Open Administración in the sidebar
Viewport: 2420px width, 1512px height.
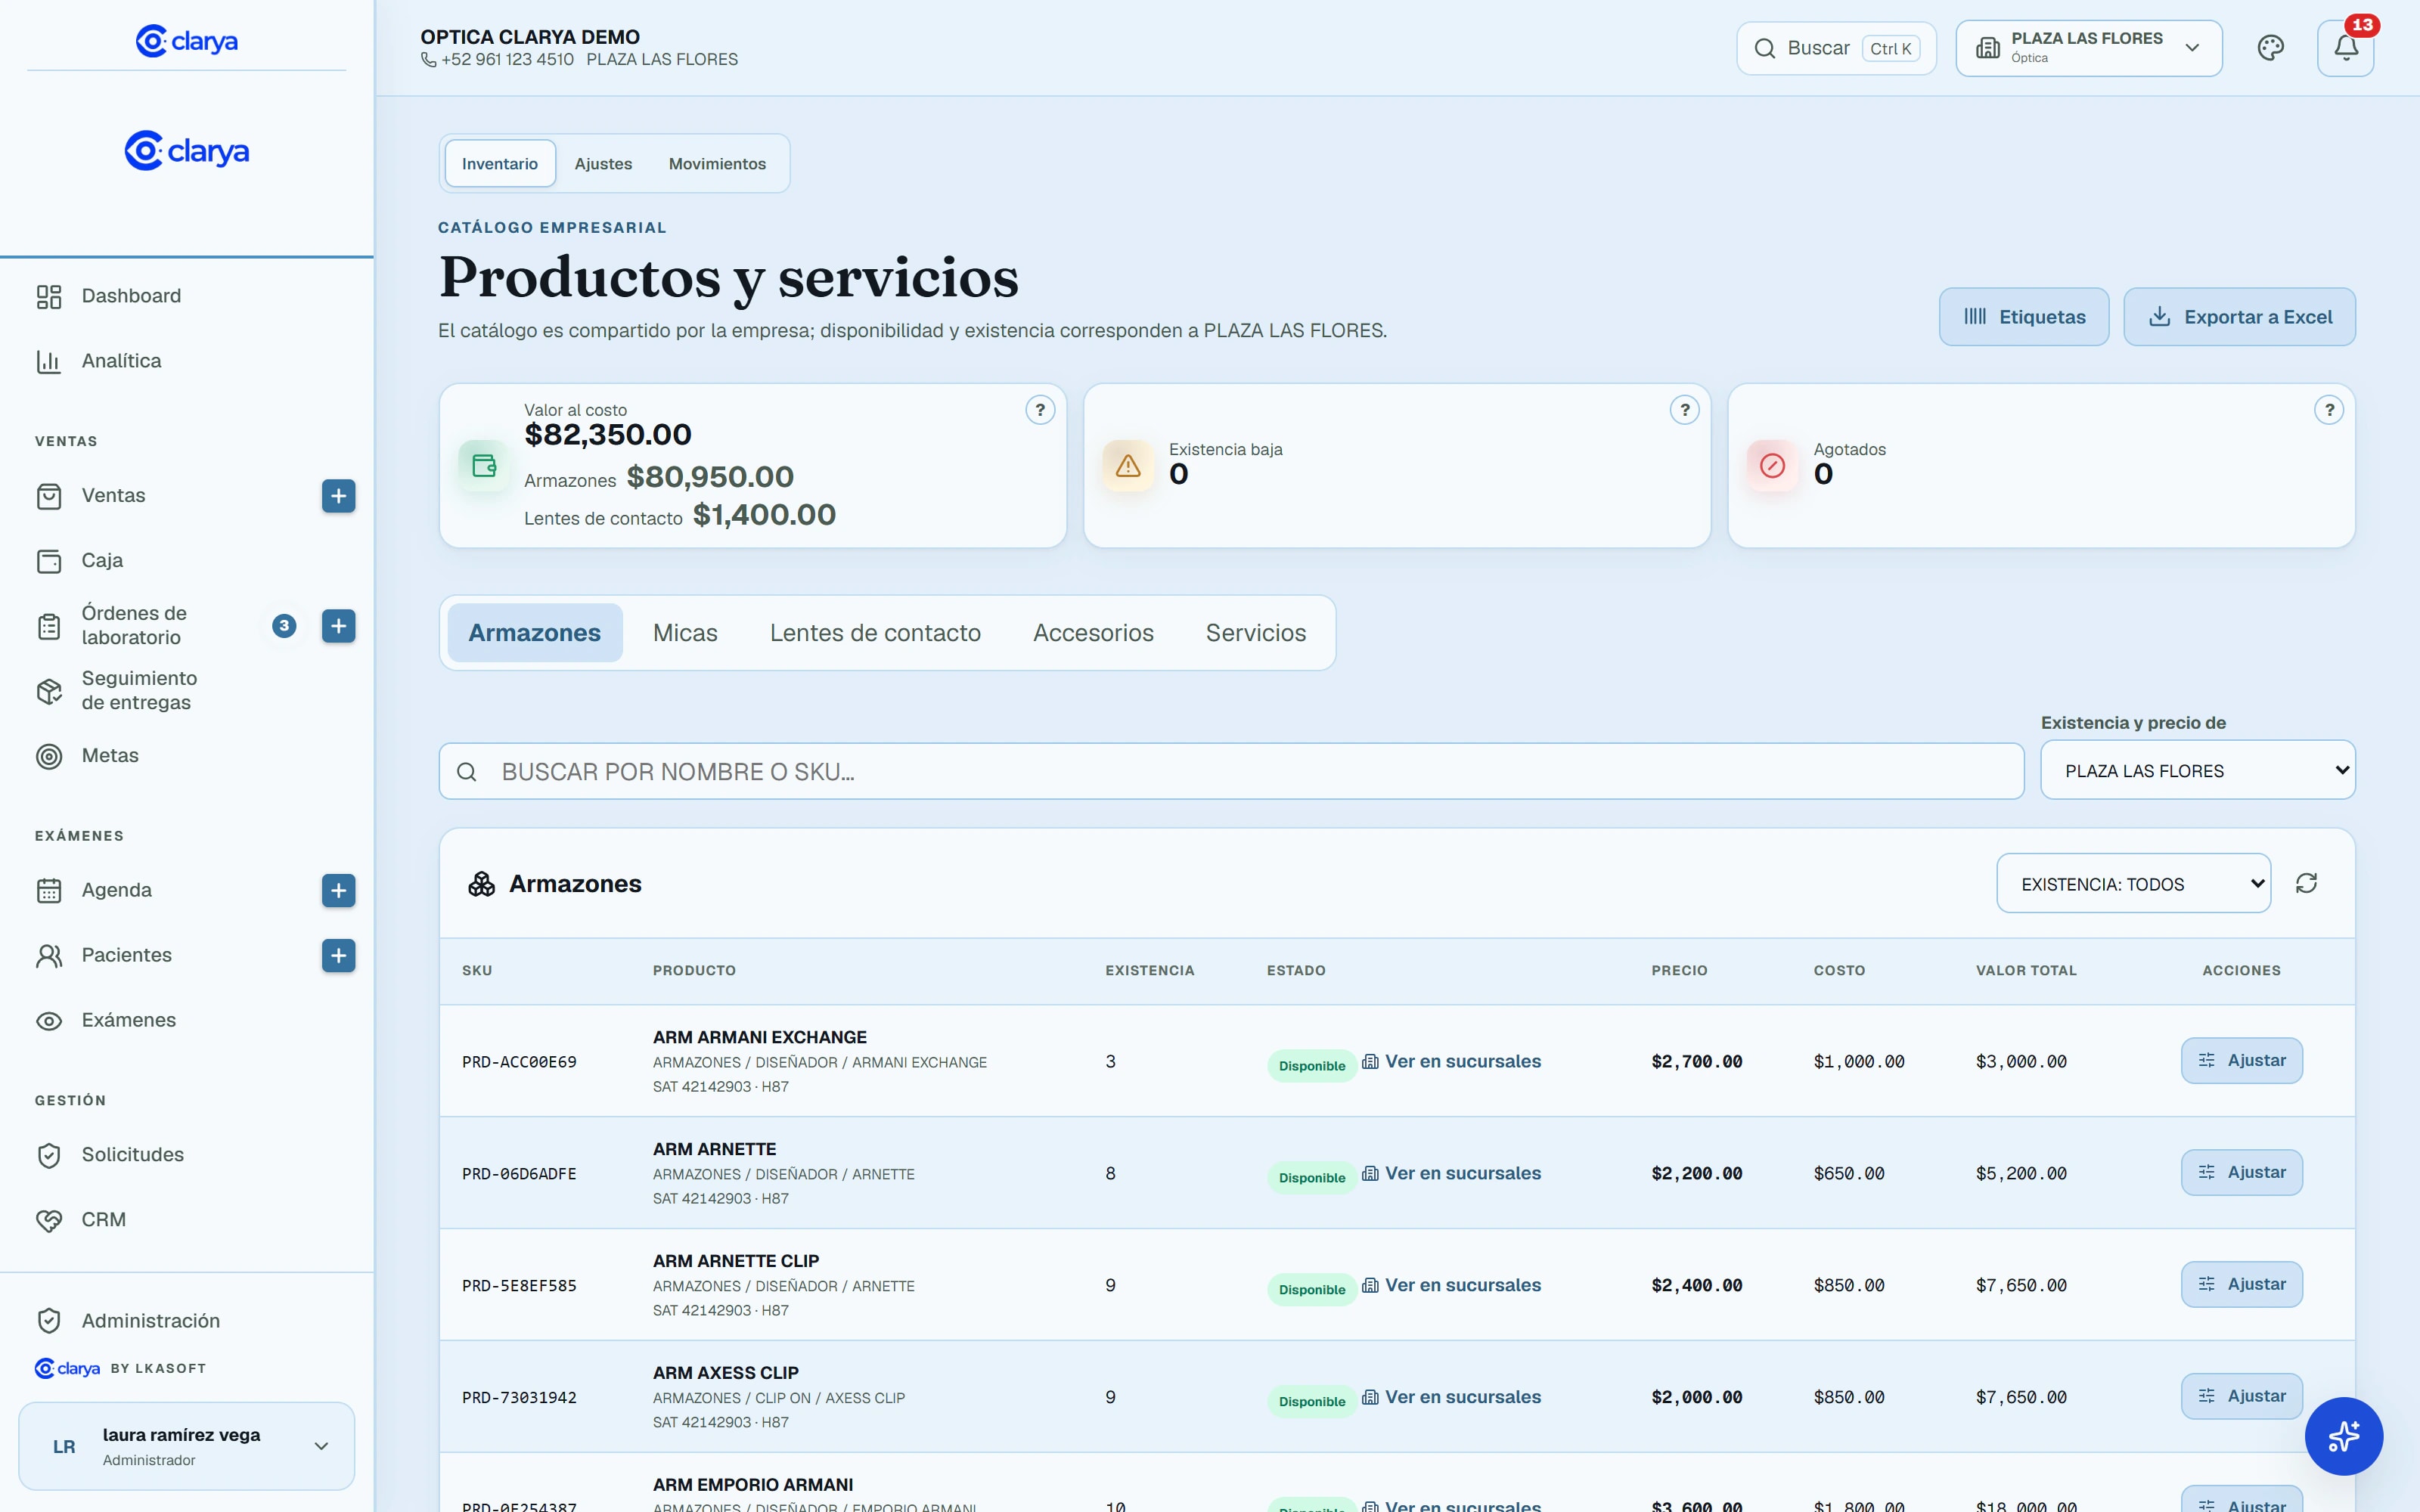[151, 1321]
